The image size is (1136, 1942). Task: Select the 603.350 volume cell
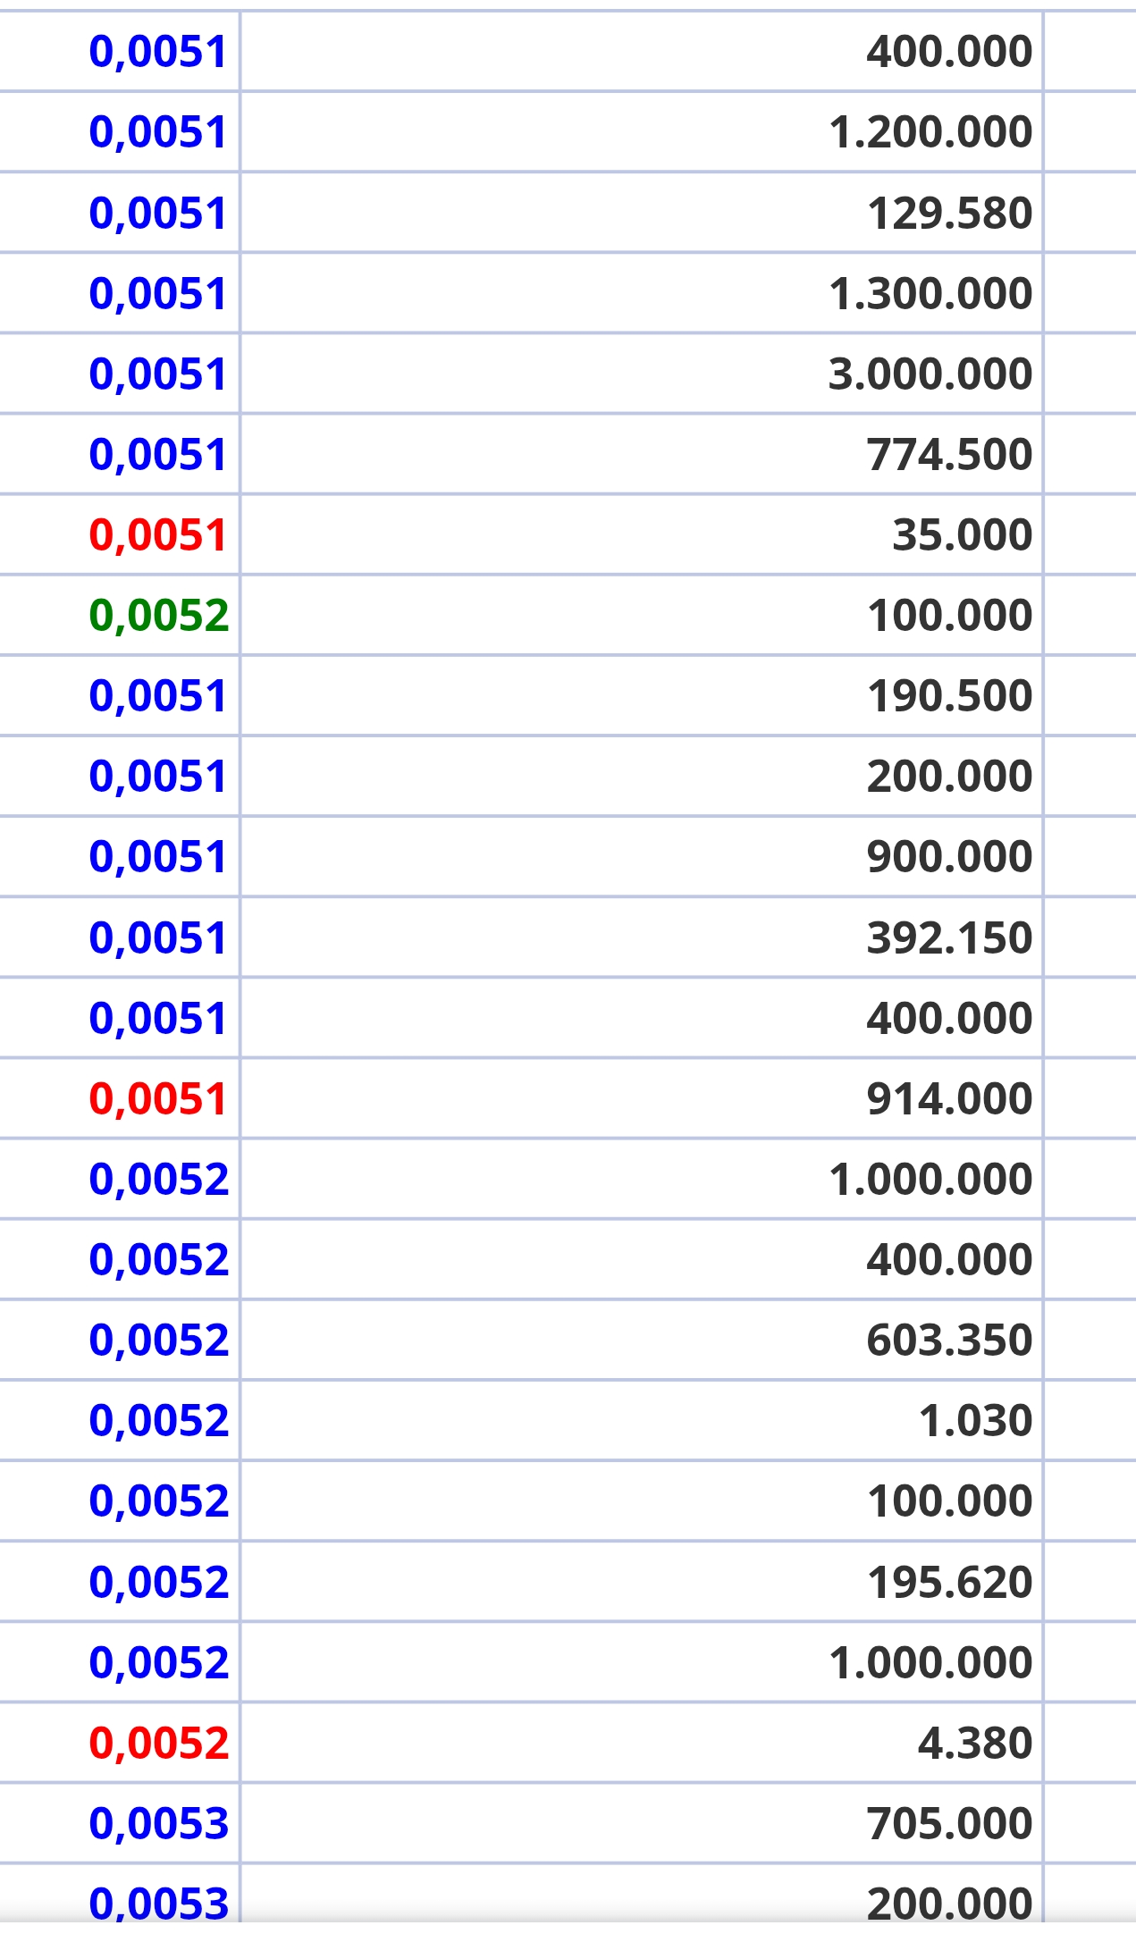tap(949, 1340)
